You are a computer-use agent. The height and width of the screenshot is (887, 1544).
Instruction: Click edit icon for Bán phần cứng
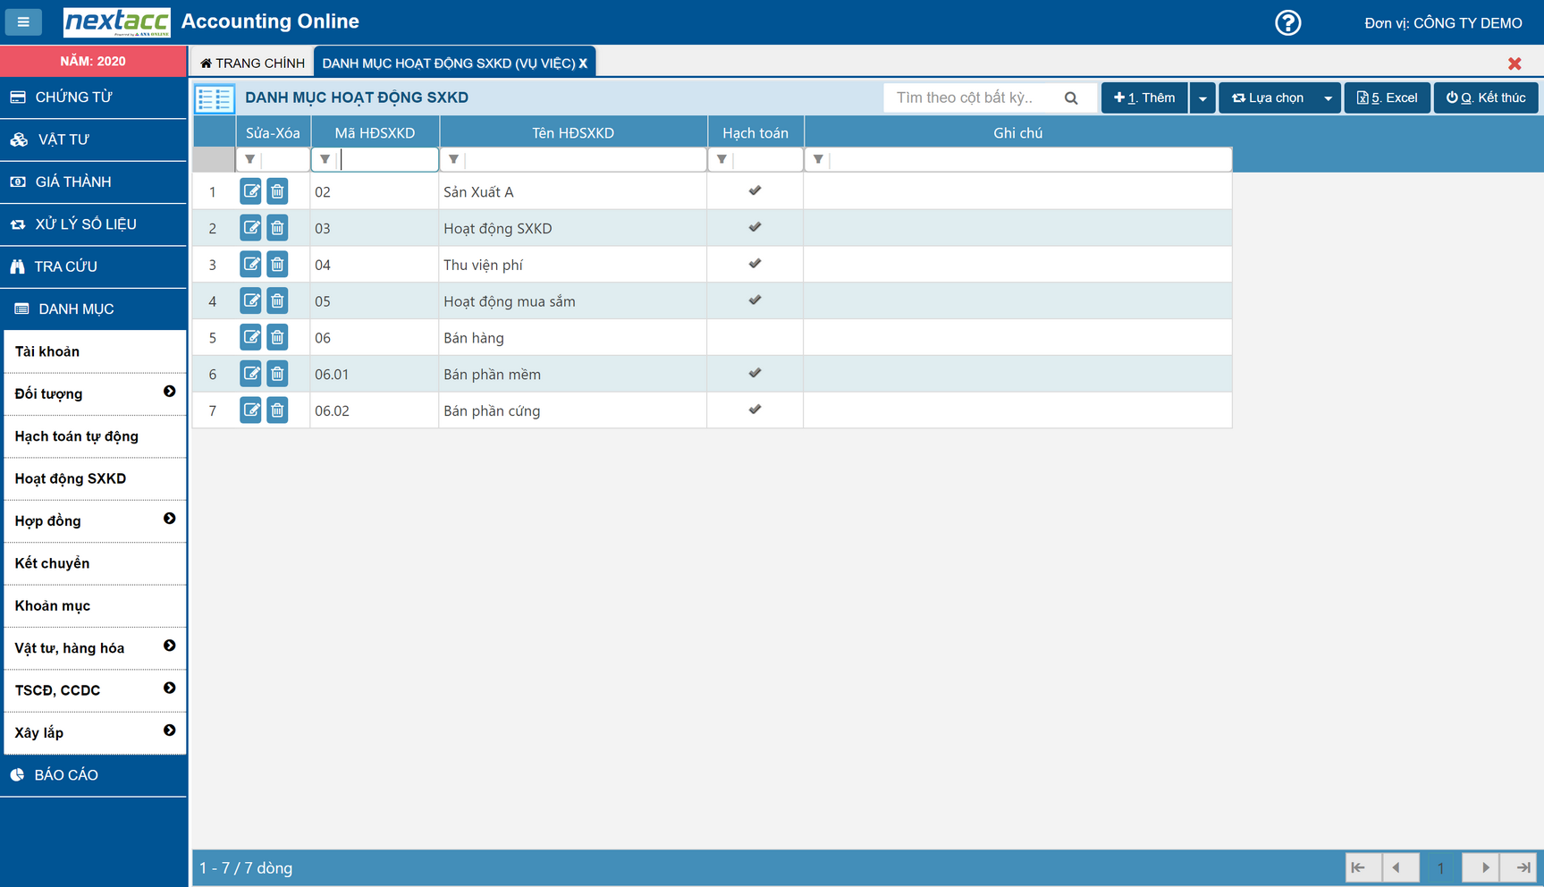250,410
